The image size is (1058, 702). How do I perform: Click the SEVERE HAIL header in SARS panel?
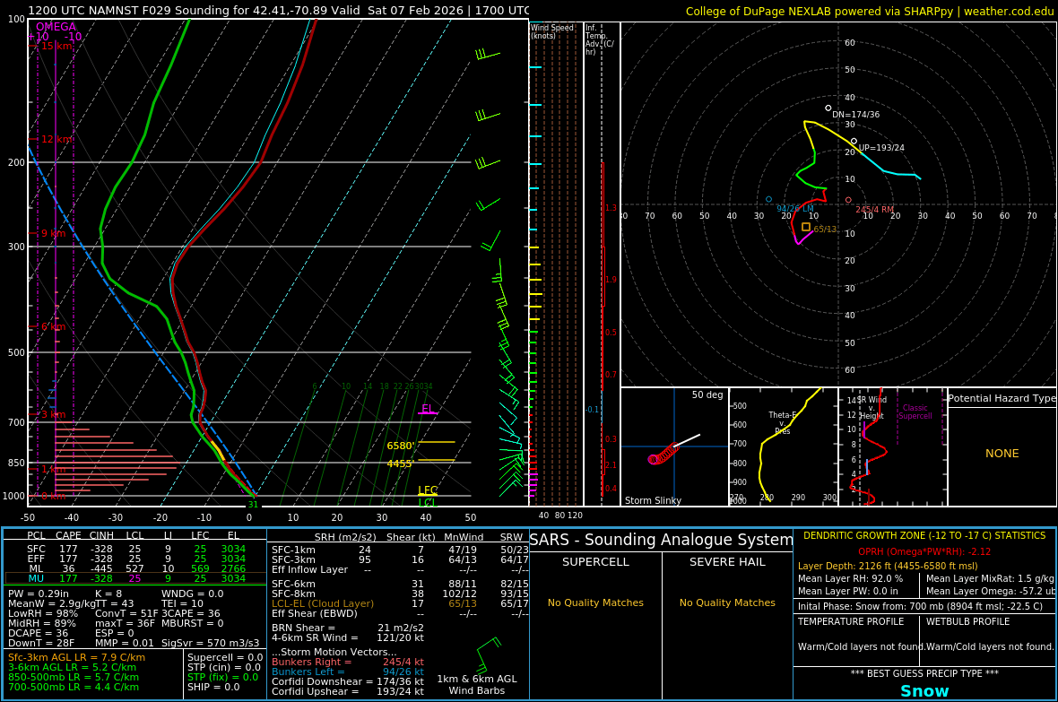(x=727, y=562)
